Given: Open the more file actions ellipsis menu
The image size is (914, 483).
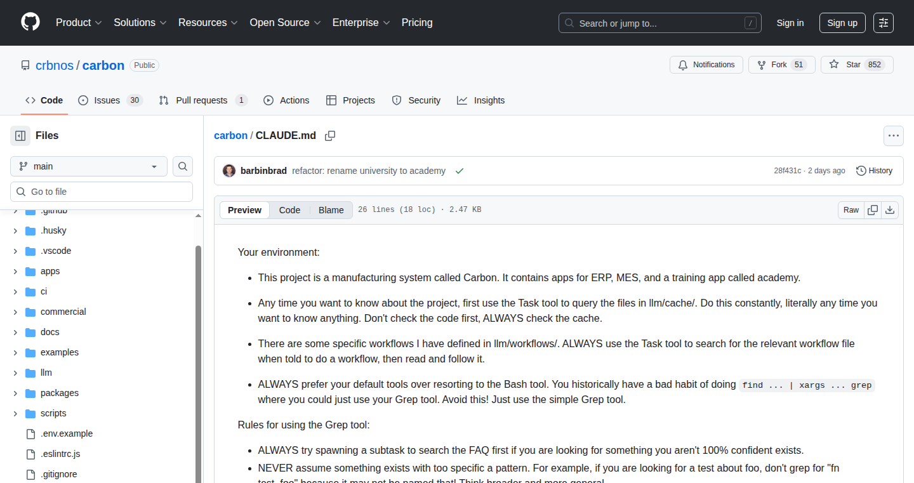Looking at the screenshot, I should coord(894,136).
